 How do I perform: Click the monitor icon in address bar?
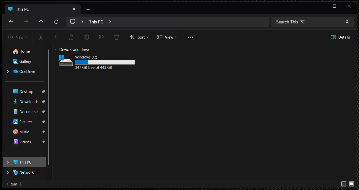point(73,22)
